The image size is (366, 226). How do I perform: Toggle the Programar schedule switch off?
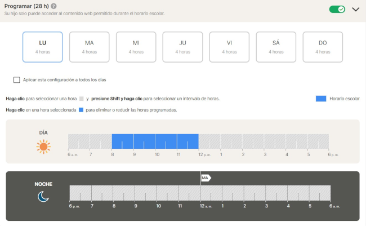click(x=337, y=9)
